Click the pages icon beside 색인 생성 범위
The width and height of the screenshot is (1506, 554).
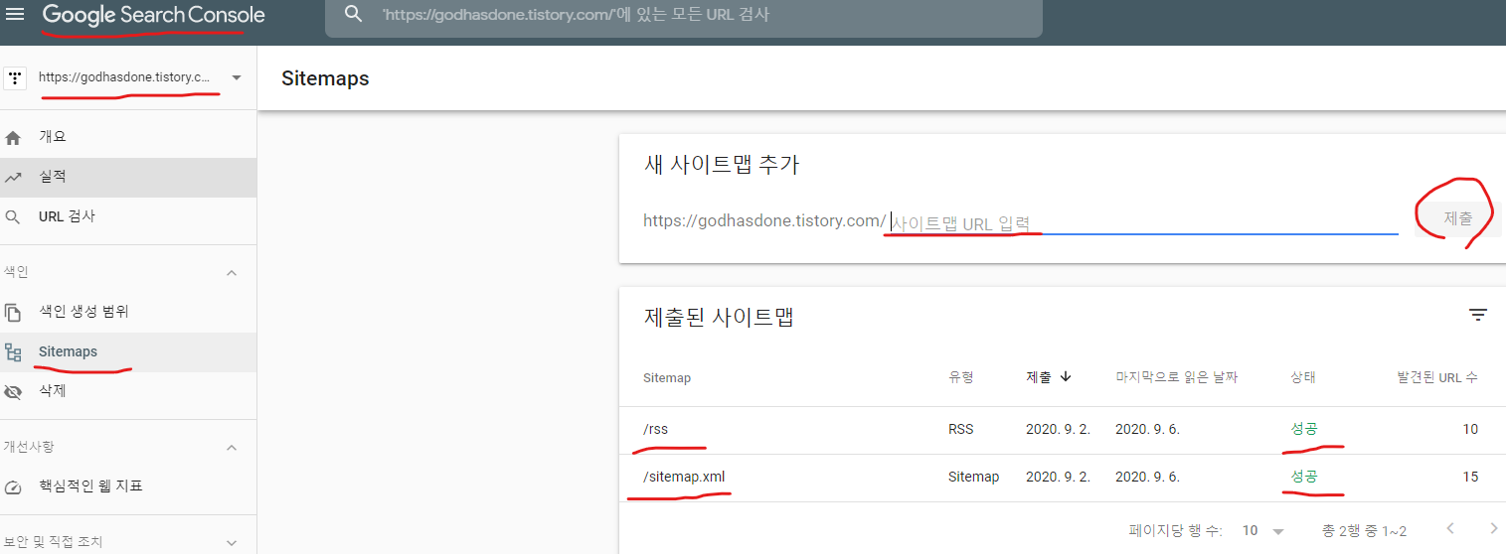pyautogui.click(x=13, y=313)
